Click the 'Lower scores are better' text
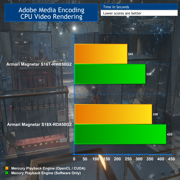This screenshot has height=180, width=180. click(122, 13)
